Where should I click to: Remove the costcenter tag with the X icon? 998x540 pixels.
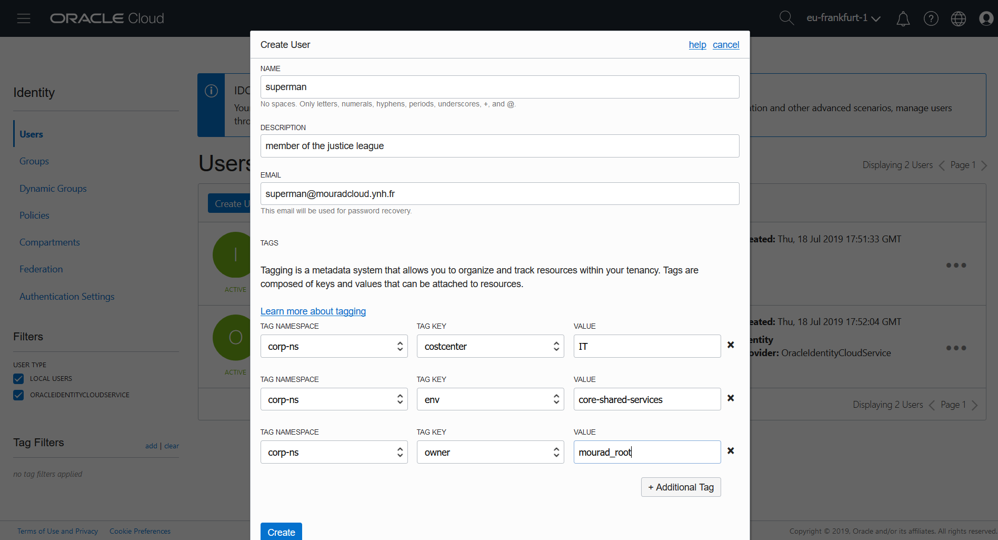731,345
